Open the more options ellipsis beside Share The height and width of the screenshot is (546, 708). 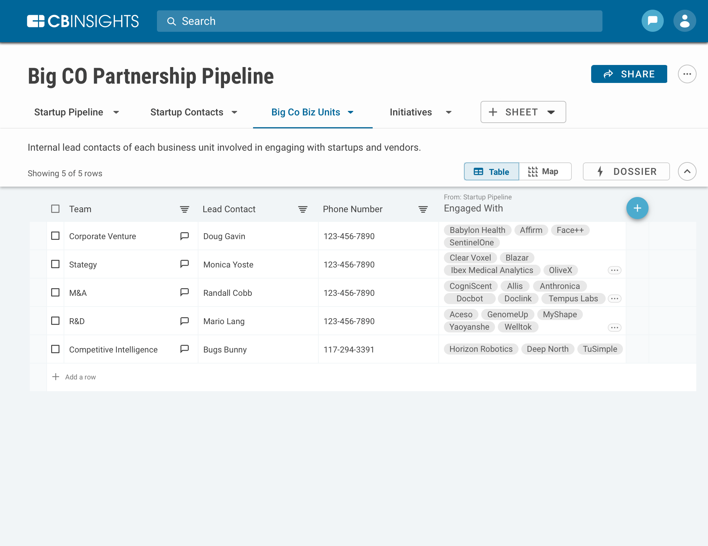(x=687, y=74)
